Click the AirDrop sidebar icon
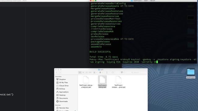Screen dimensions: 198x111 coord(58,89)
